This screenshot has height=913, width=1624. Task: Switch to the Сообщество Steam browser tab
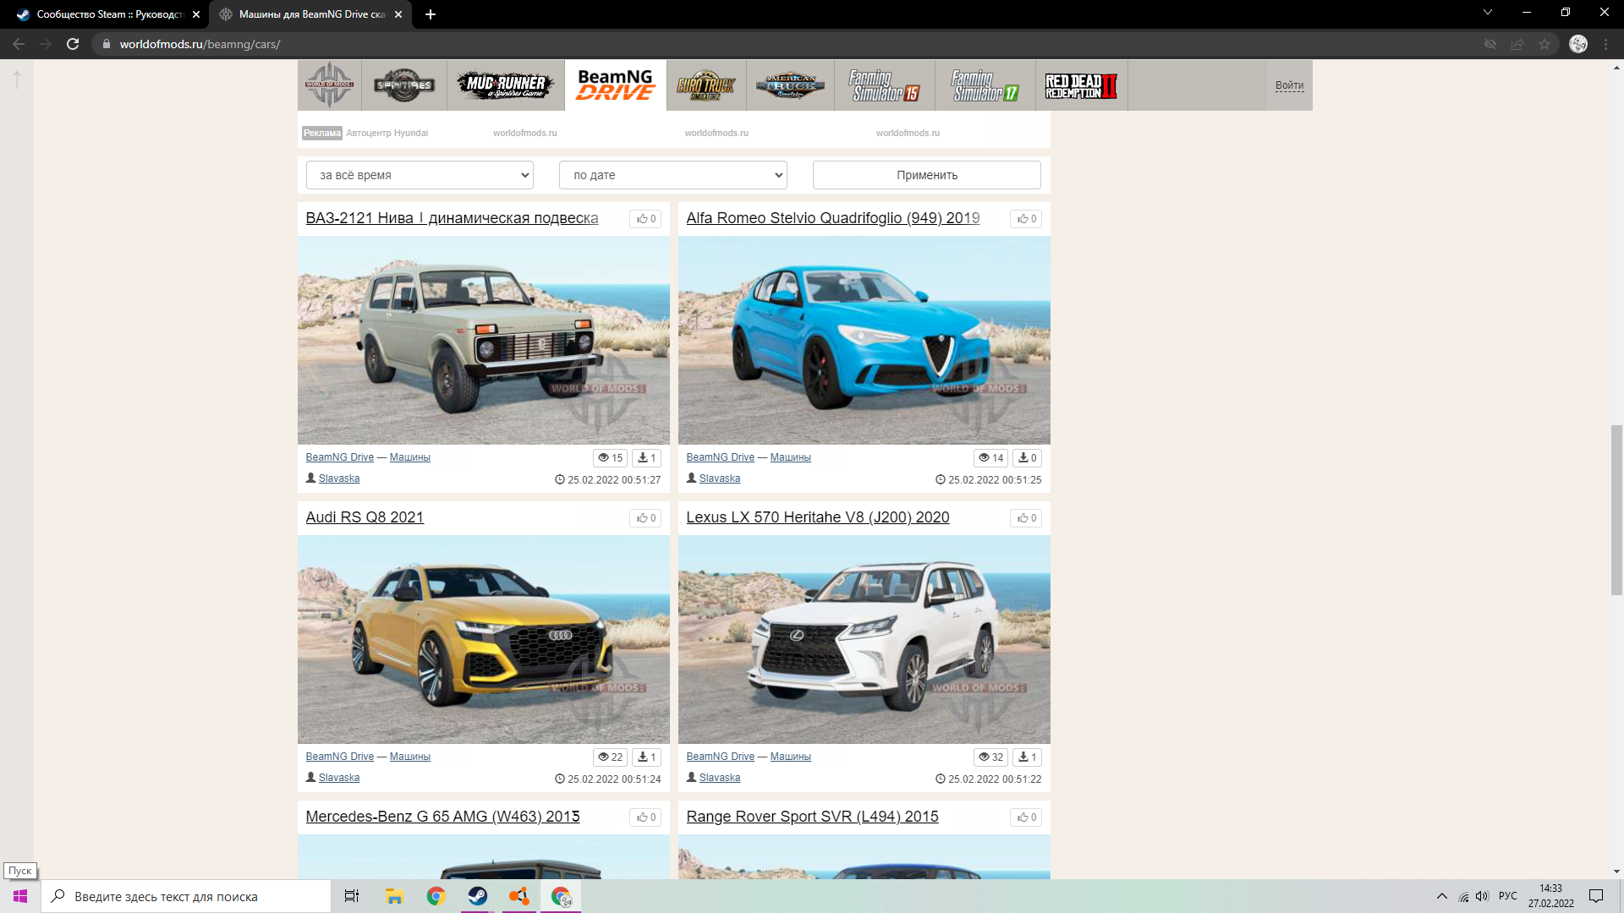click(106, 14)
